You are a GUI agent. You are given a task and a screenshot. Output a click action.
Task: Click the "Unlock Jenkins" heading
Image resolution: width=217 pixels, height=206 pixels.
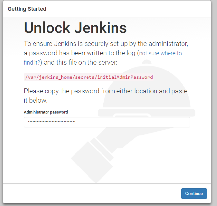[x=75, y=28]
